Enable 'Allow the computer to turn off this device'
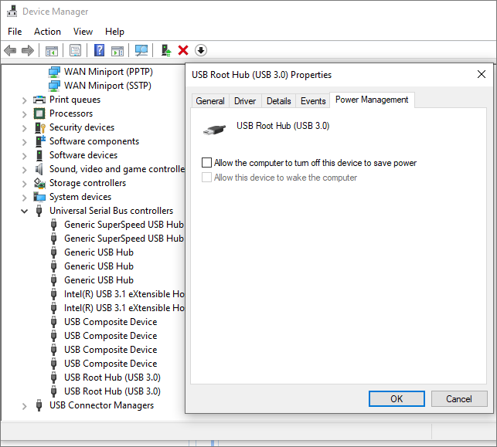497x447 pixels. pos(206,163)
